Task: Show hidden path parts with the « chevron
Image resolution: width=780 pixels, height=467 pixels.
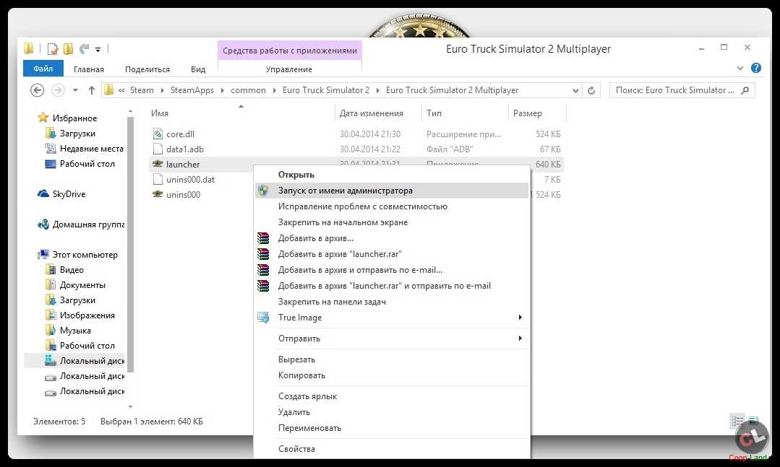Action: [121, 90]
